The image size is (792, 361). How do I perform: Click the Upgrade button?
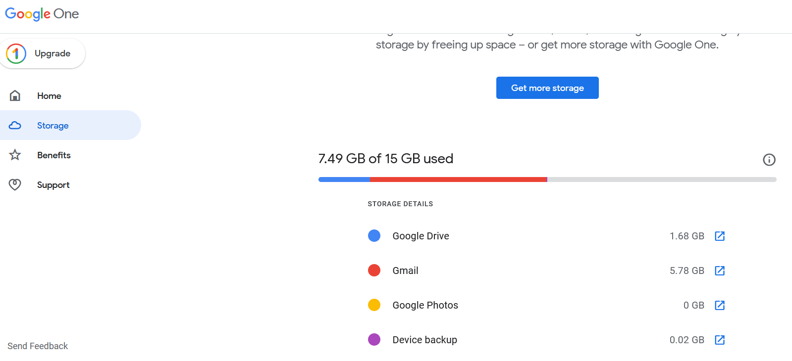43,53
